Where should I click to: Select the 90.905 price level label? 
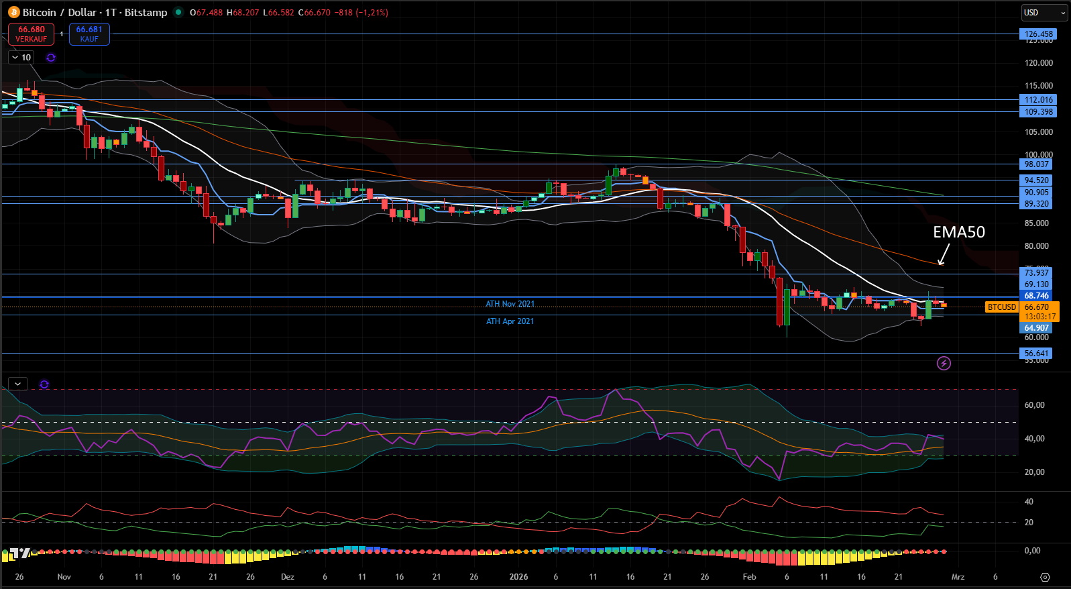1036,193
